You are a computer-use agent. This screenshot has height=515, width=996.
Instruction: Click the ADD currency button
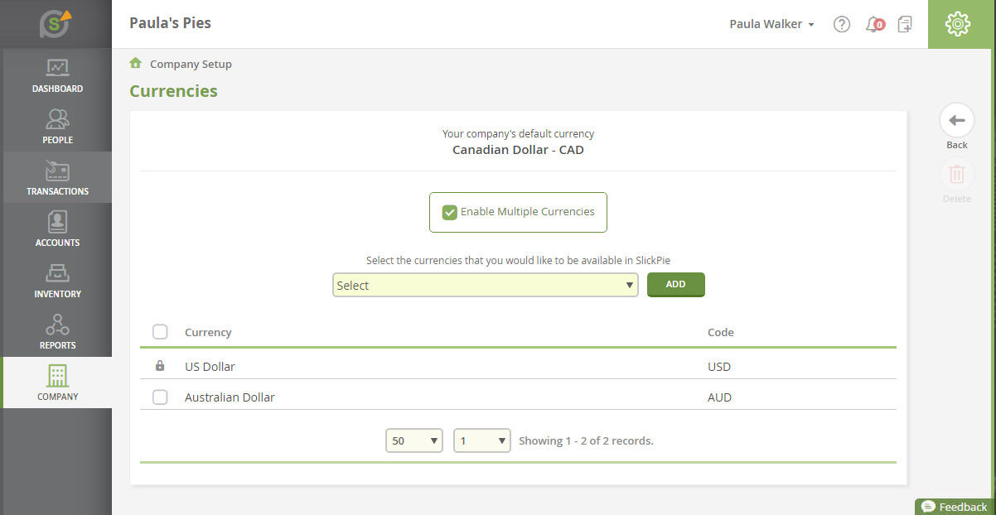pyautogui.click(x=675, y=284)
